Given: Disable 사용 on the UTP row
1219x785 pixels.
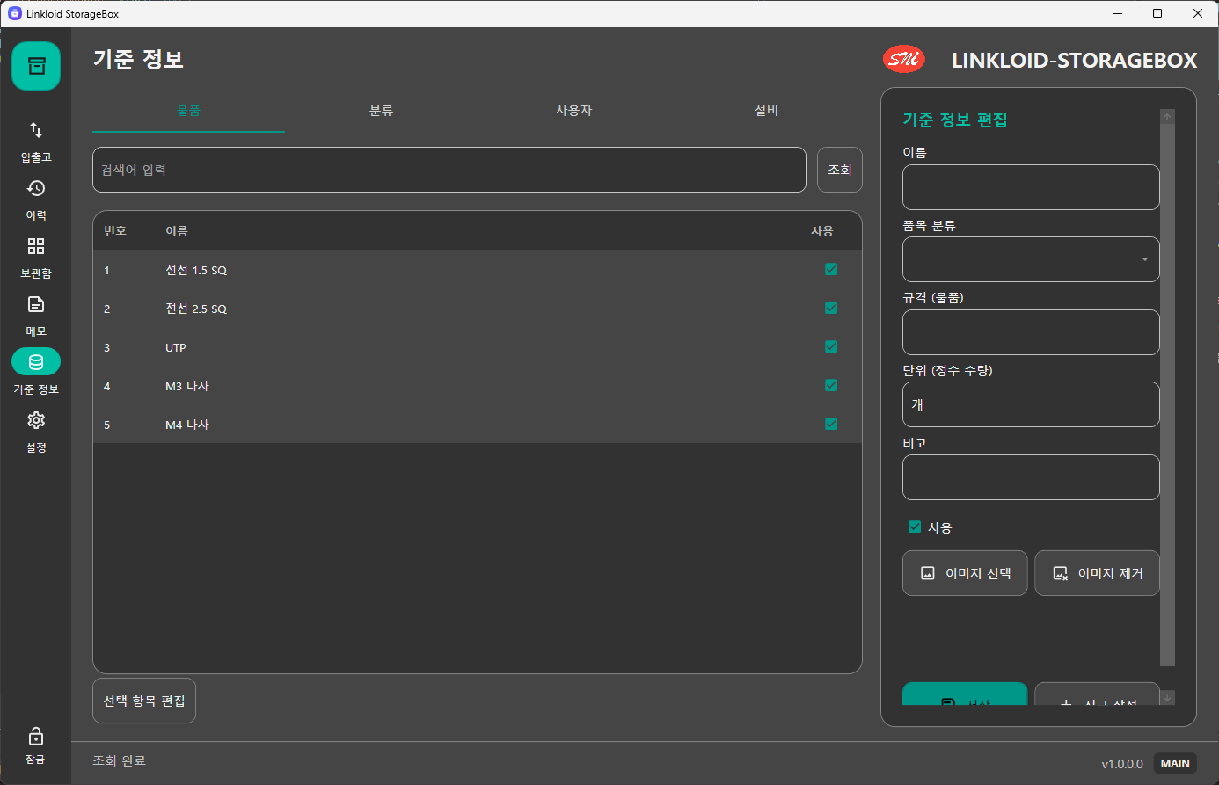Looking at the screenshot, I should tap(831, 347).
